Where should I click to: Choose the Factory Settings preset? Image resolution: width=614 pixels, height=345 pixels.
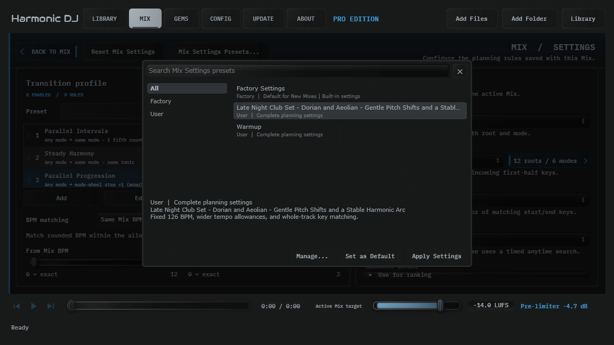click(x=350, y=92)
